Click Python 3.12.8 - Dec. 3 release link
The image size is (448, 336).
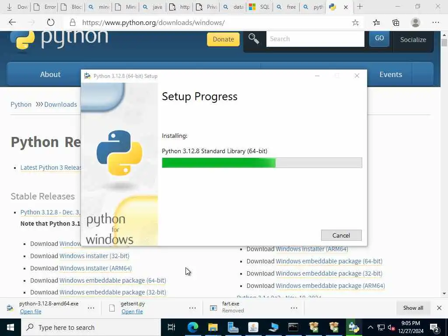point(51,212)
